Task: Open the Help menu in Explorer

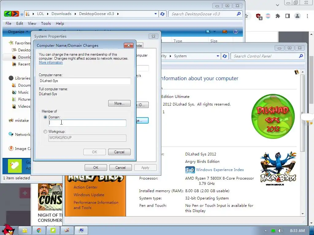Action: point(60,23)
